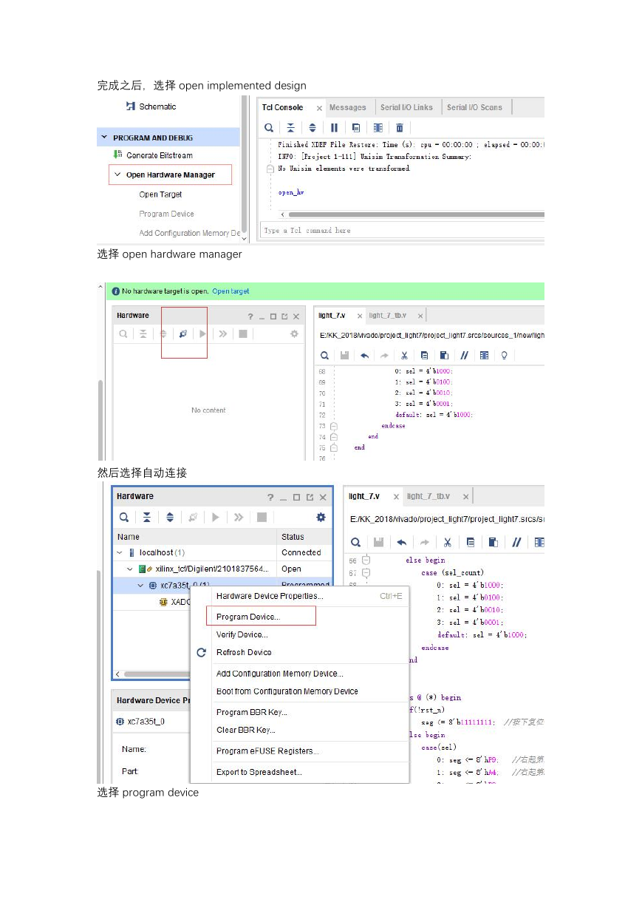The width and height of the screenshot is (642, 908).
Task: Click the Name column header in the Hardware panel
Action: (195, 537)
